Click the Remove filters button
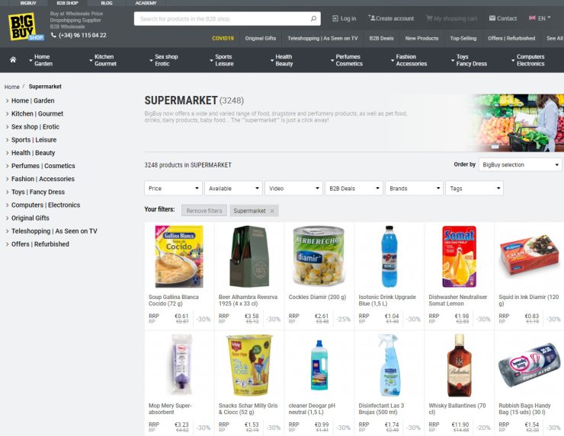 coord(204,211)
